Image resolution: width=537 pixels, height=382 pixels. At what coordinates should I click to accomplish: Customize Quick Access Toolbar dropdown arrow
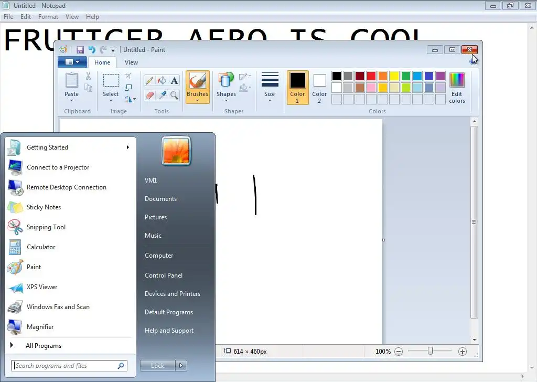[x=113, y=50]
